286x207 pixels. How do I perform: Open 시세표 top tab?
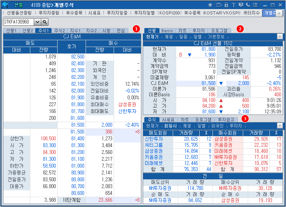[x=94, y=13]
